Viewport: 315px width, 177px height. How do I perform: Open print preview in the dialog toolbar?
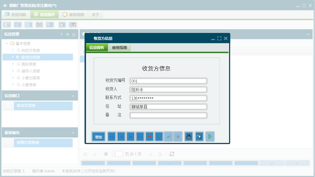coord(199,137)
